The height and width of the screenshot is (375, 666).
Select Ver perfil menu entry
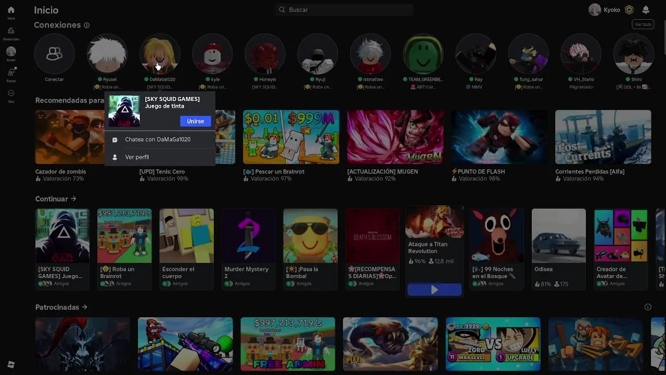(x=160, y=157)
